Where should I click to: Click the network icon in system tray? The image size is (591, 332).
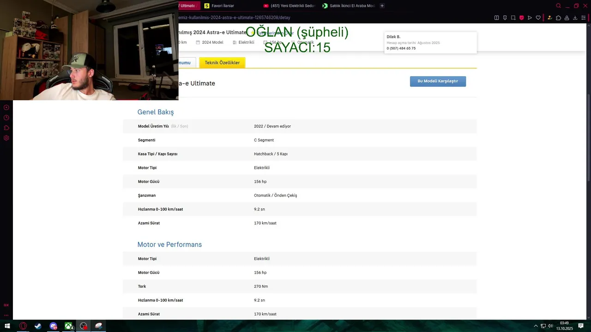(x=543, y=326)
